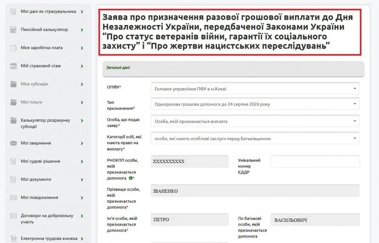Expand arrow next to Моя субсидія
This screenshot has height=243, width=379.
click(82, 84)
